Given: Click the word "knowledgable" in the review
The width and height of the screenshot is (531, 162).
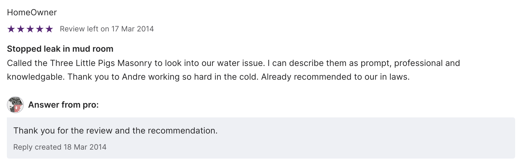Looking at the screenshot, I should pos(35,77).
